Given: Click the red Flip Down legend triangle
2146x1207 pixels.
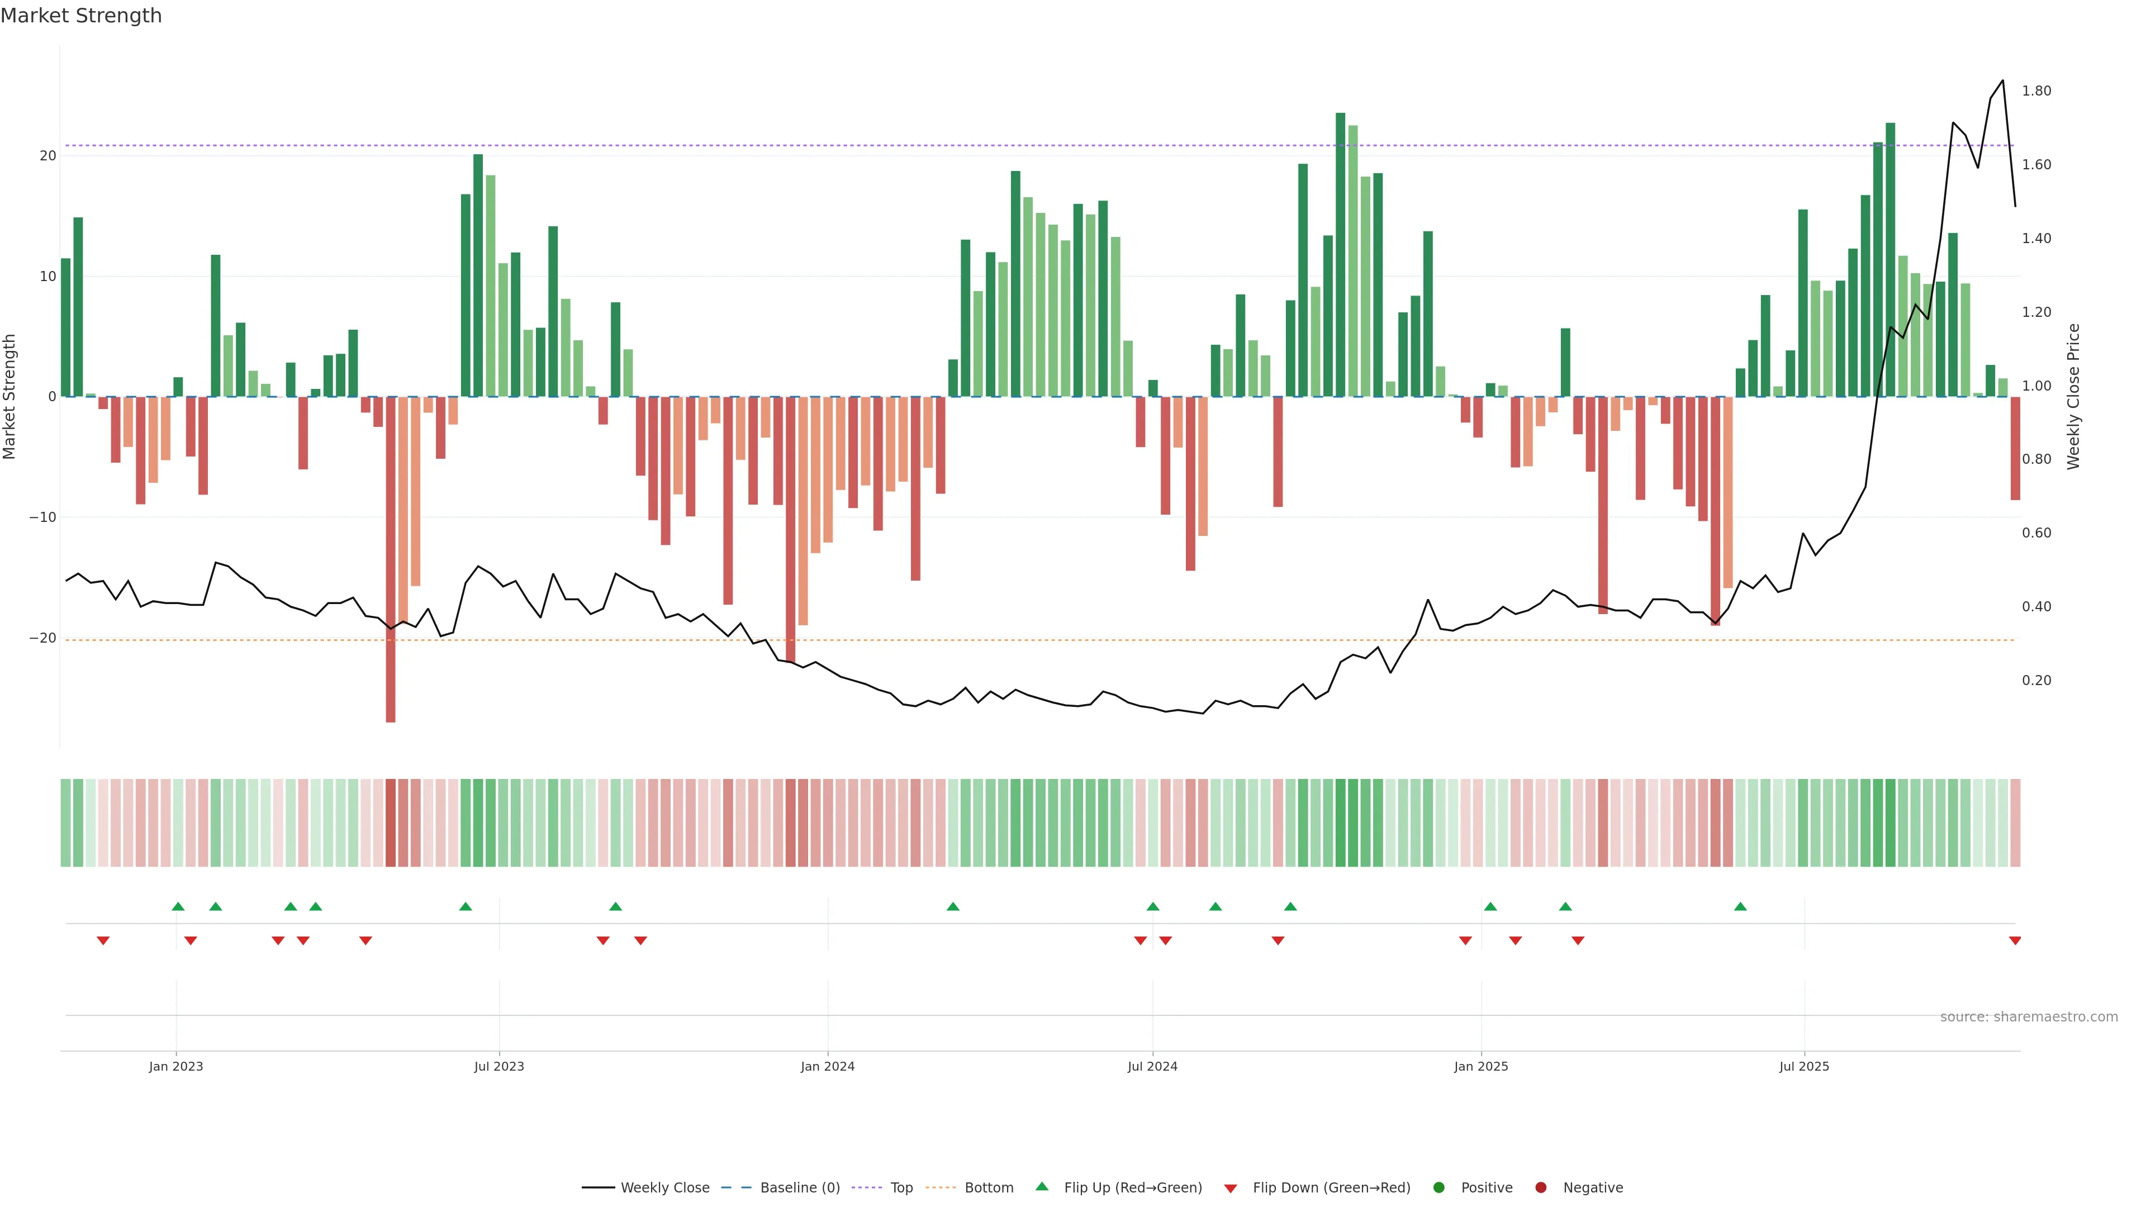Looking at the screenshot, I should (1231, 1189).
